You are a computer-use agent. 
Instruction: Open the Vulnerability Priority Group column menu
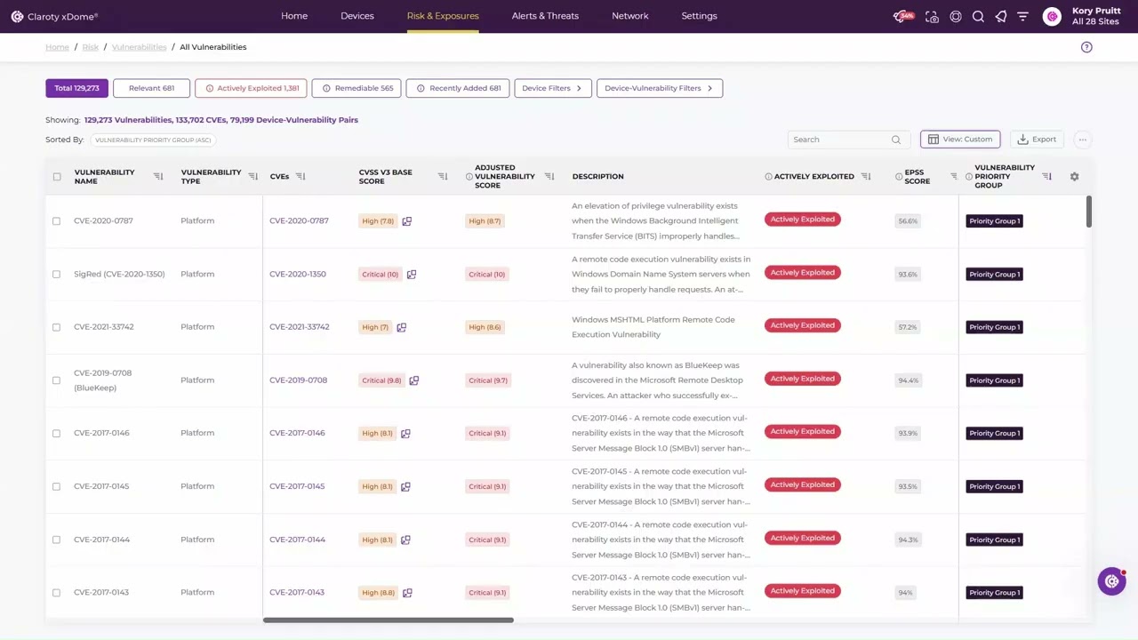click(1046, 176)
